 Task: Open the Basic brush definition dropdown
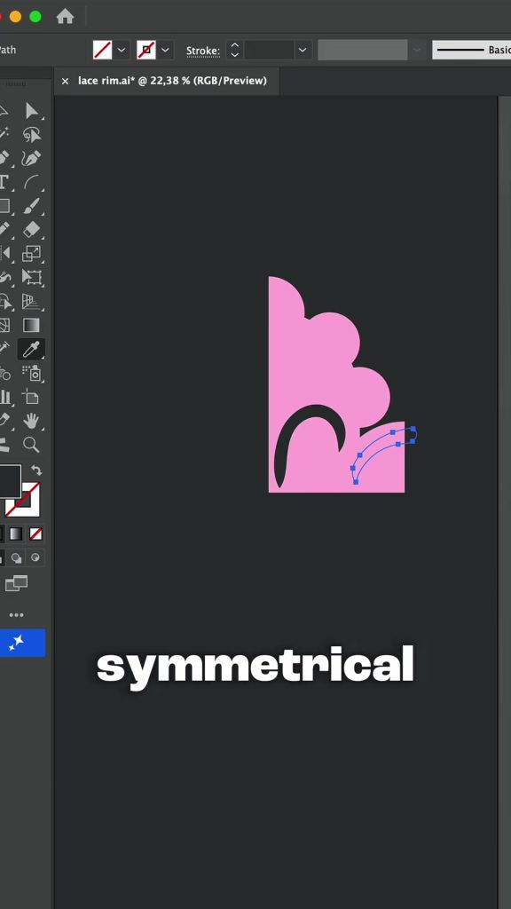pos(472,50)
